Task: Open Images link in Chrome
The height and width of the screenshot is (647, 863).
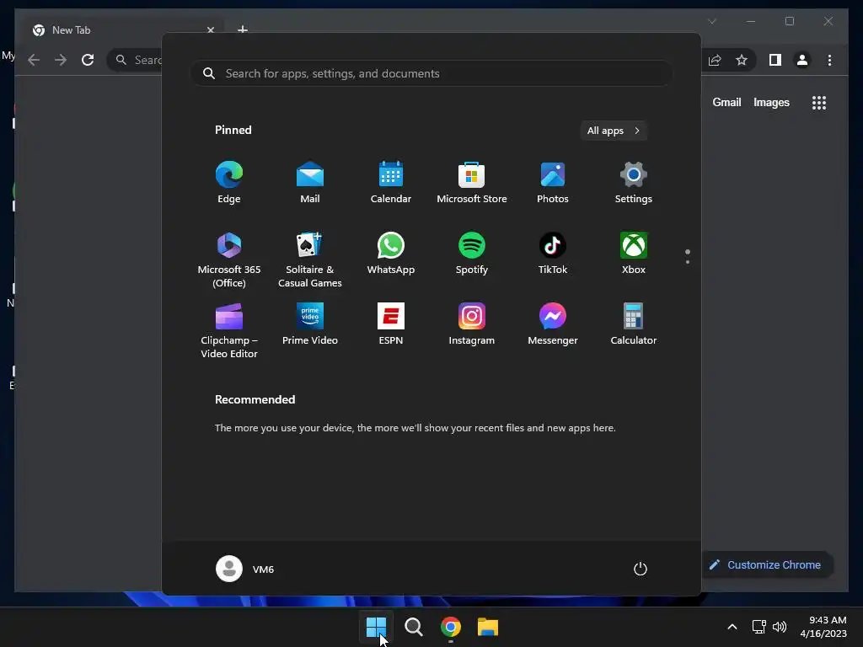Action: [771, 102]
